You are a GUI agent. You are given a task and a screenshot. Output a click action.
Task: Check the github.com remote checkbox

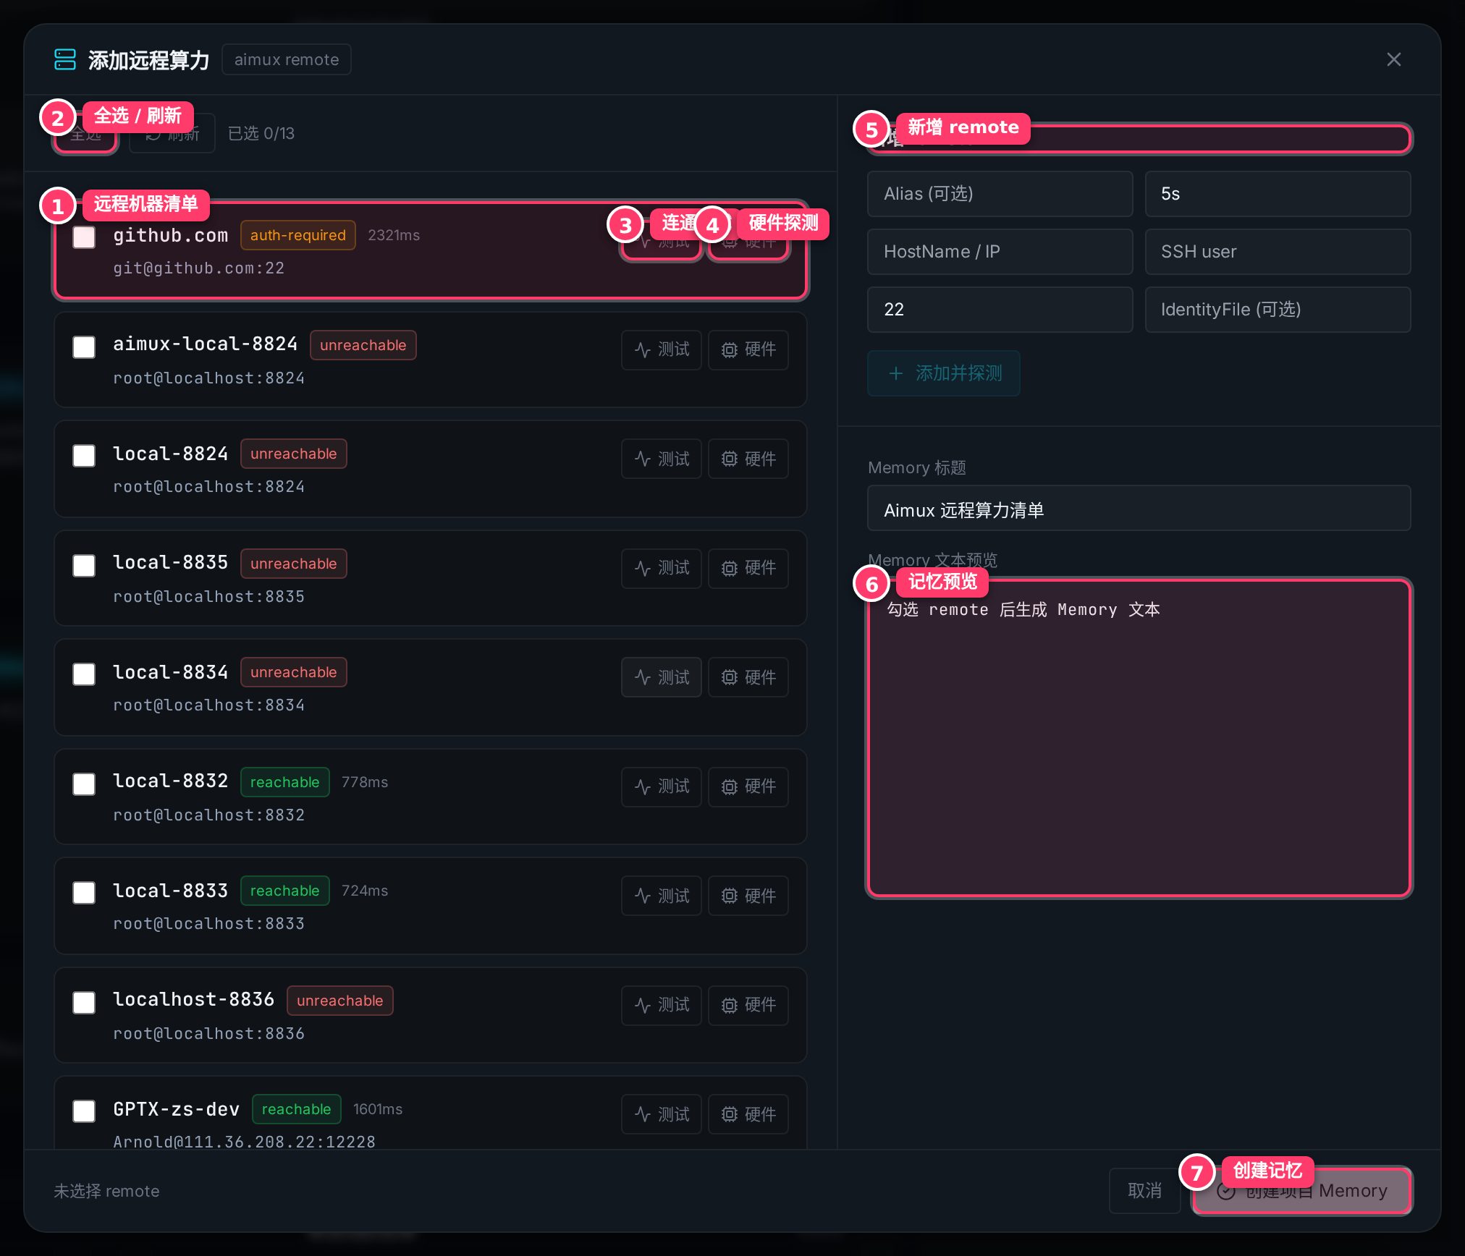(x=84, y=237)
